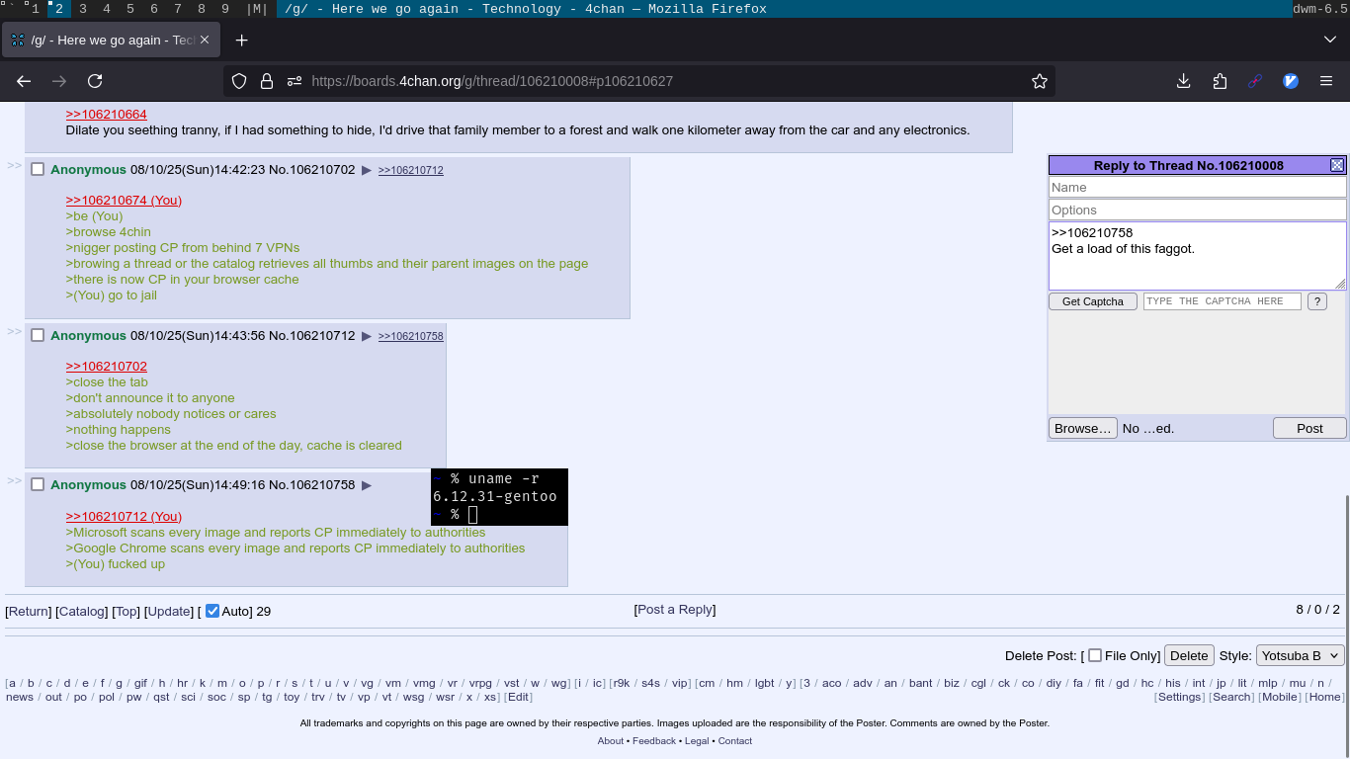Follow quote link >>106210702
The width and height of the screenshot is (1350, 759).
(x=107, y=366)
